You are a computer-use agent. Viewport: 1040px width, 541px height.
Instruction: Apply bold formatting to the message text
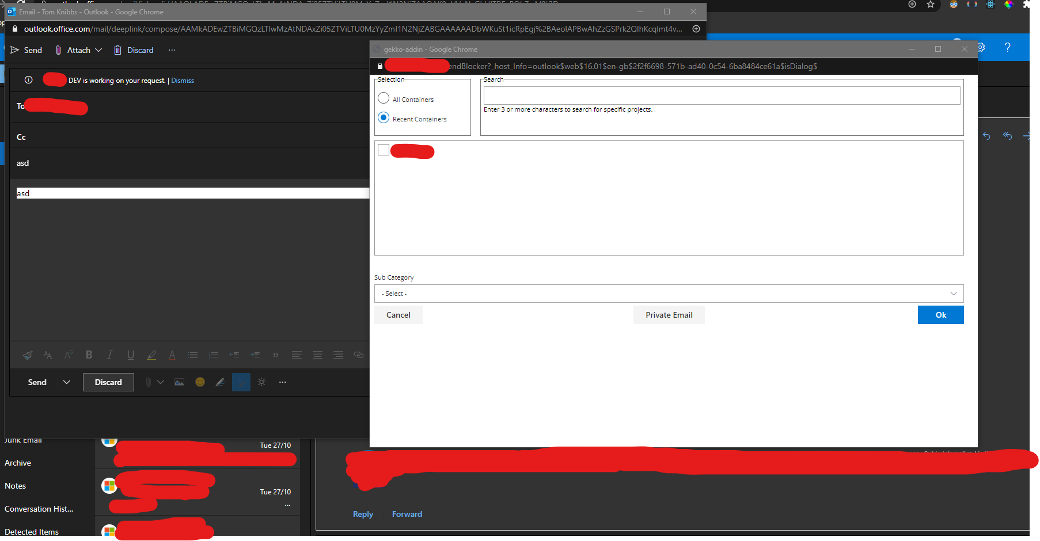point(89,355)
